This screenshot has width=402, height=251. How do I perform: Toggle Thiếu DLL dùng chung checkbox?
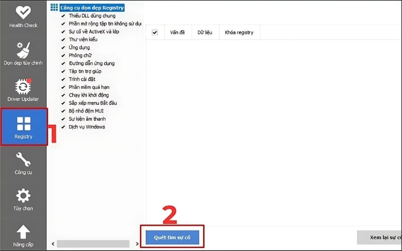[x=63, y=16]
